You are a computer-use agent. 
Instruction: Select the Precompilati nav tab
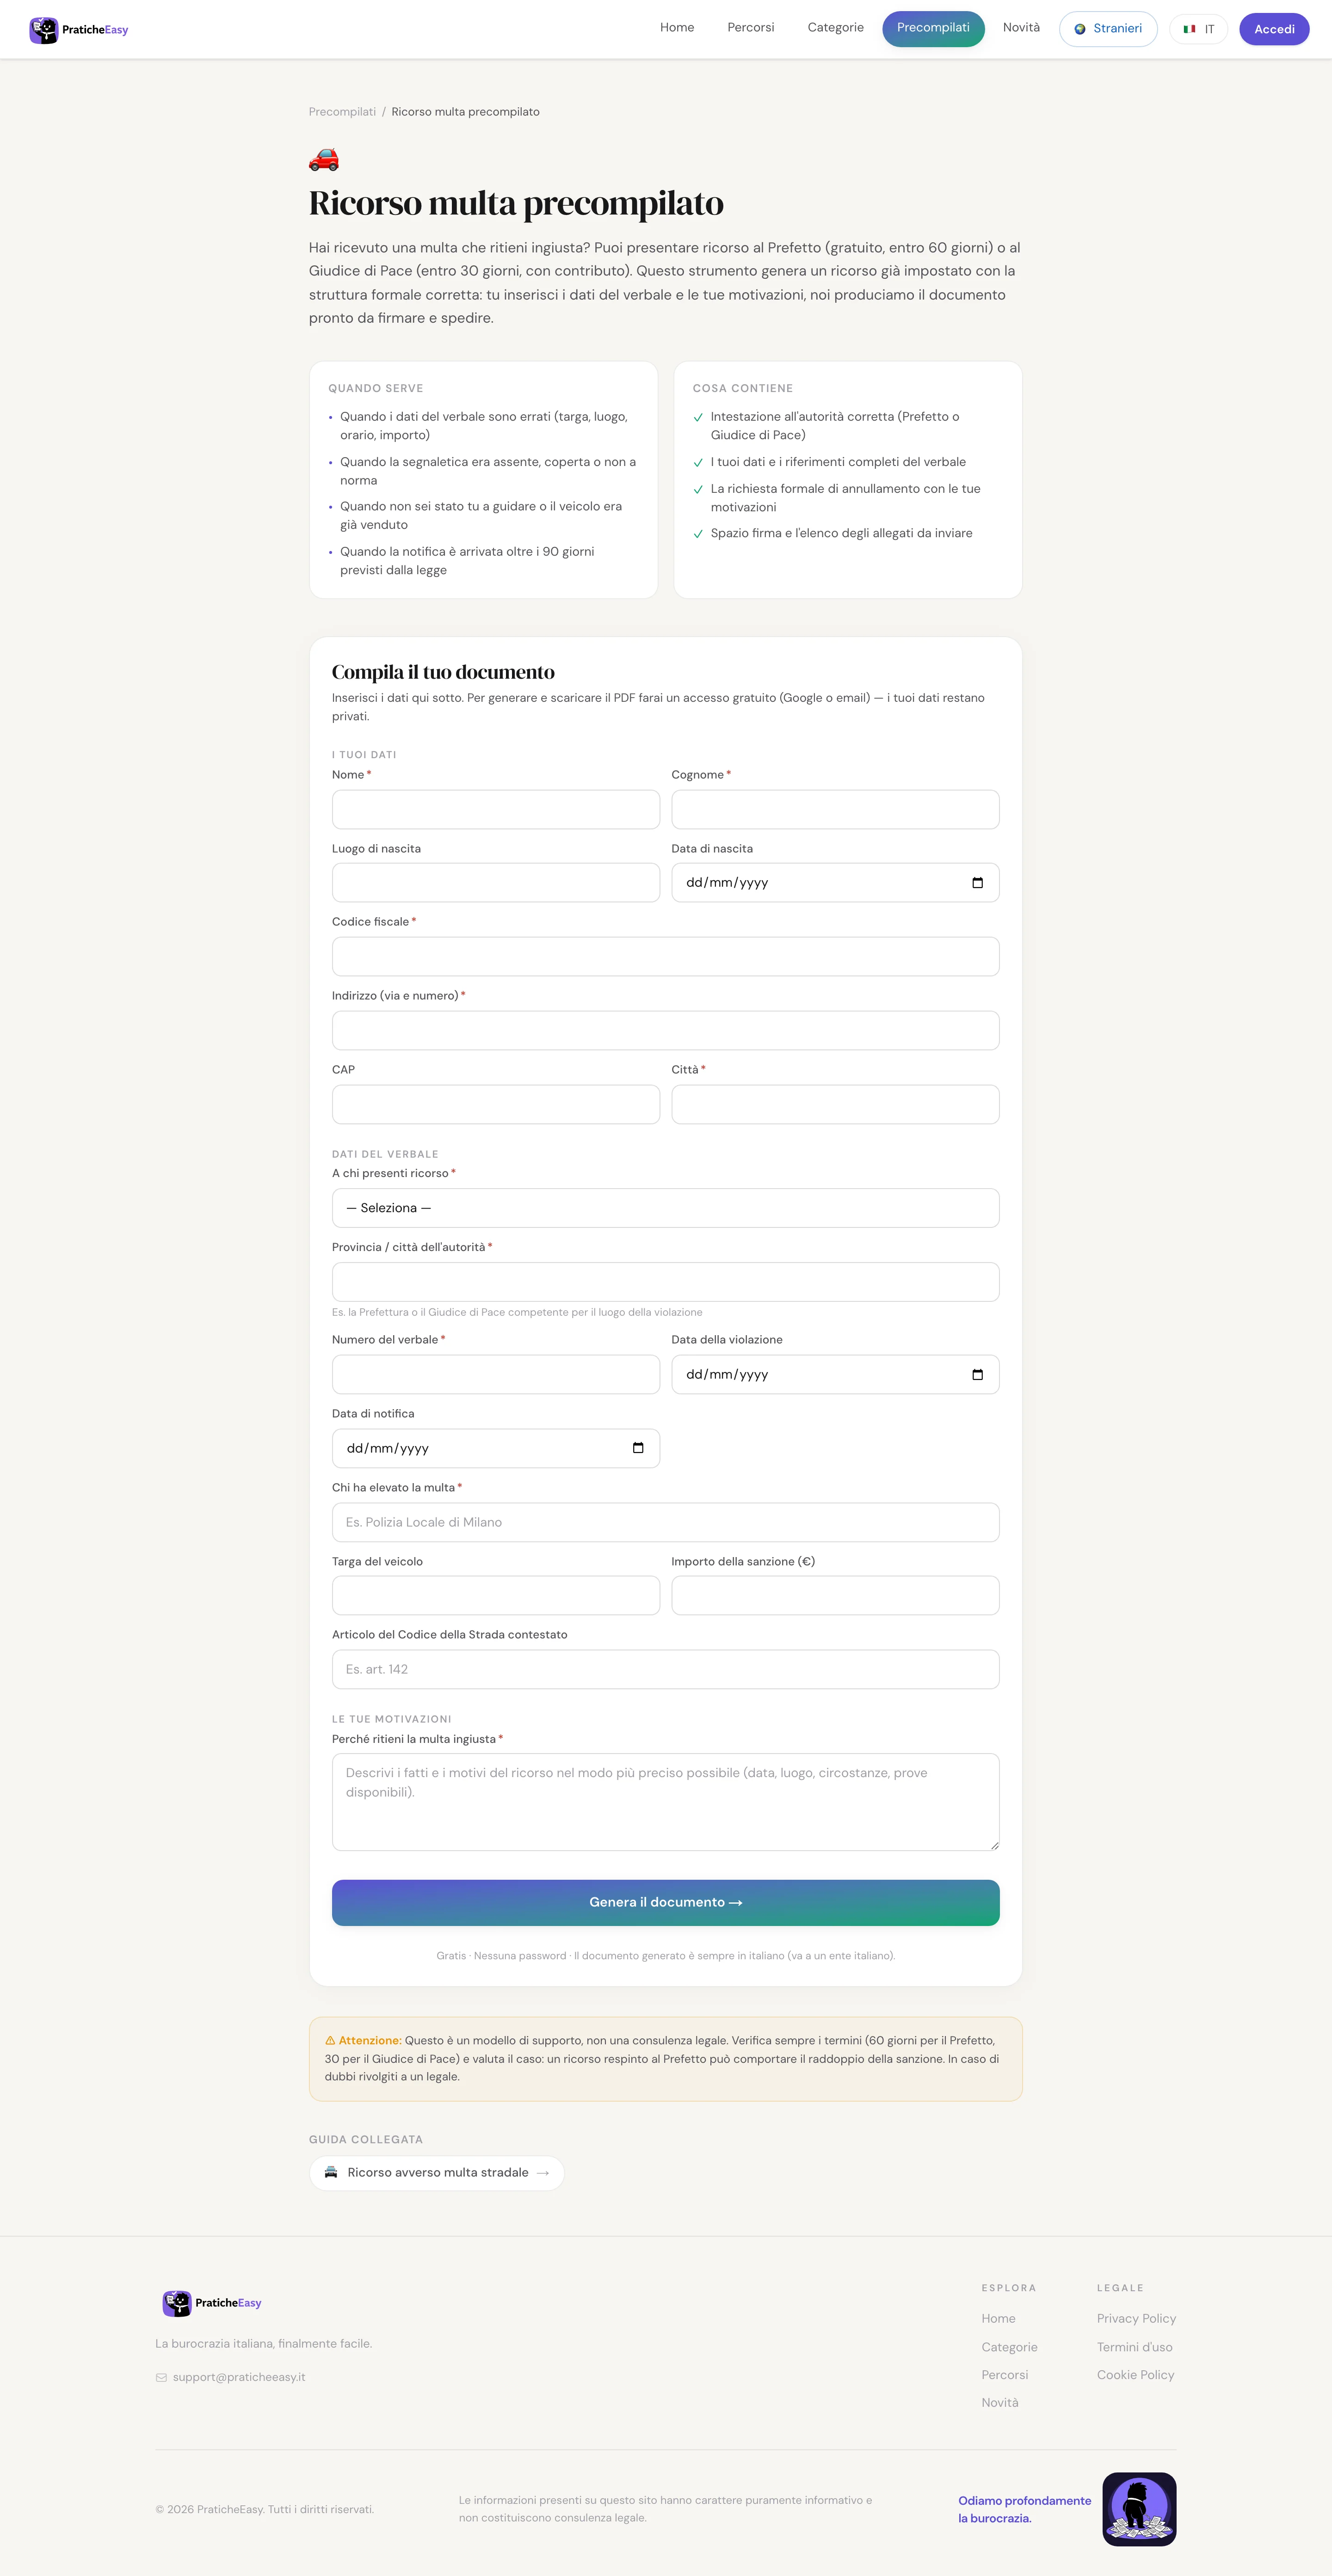933,28
